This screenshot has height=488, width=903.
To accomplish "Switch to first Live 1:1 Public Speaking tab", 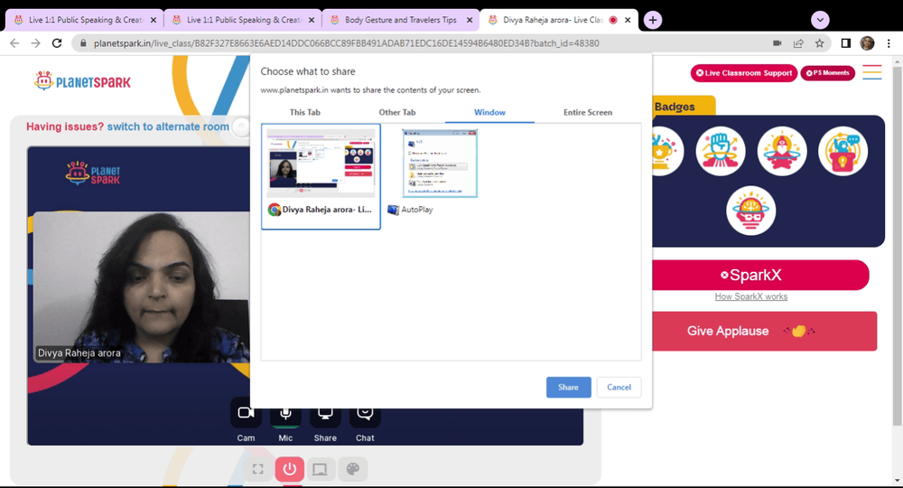I will coord(85,20).
